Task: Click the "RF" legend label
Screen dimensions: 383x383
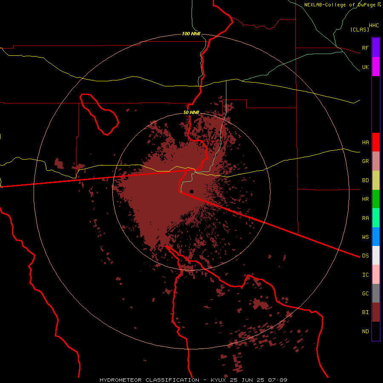Action: tap(365, 48)
